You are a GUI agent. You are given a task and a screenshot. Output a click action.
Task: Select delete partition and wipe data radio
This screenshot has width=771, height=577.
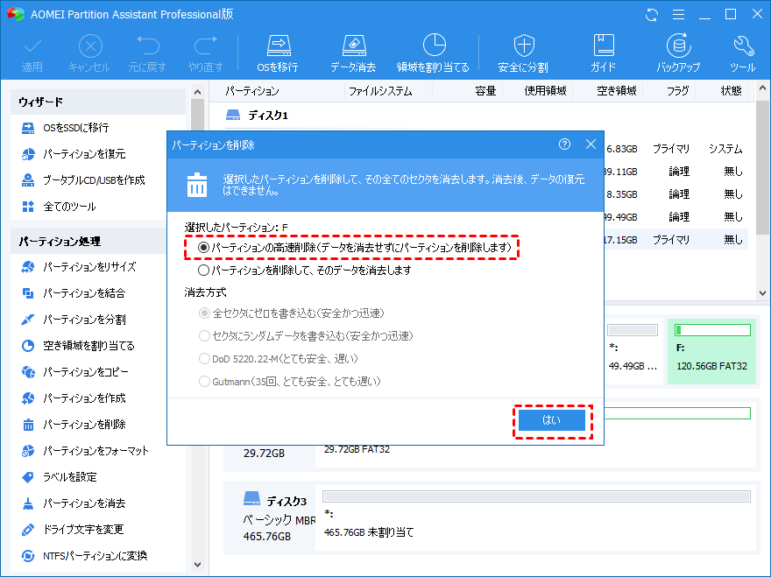point(203,271)
